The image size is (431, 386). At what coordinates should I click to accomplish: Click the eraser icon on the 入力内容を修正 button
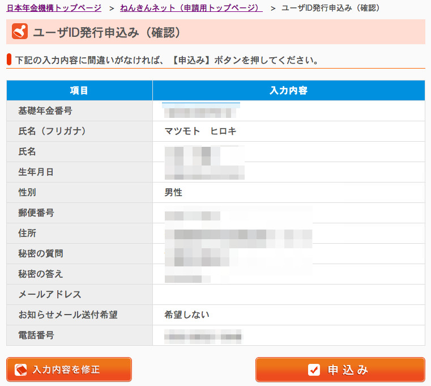pyautogui.click(x=21, y=370)
